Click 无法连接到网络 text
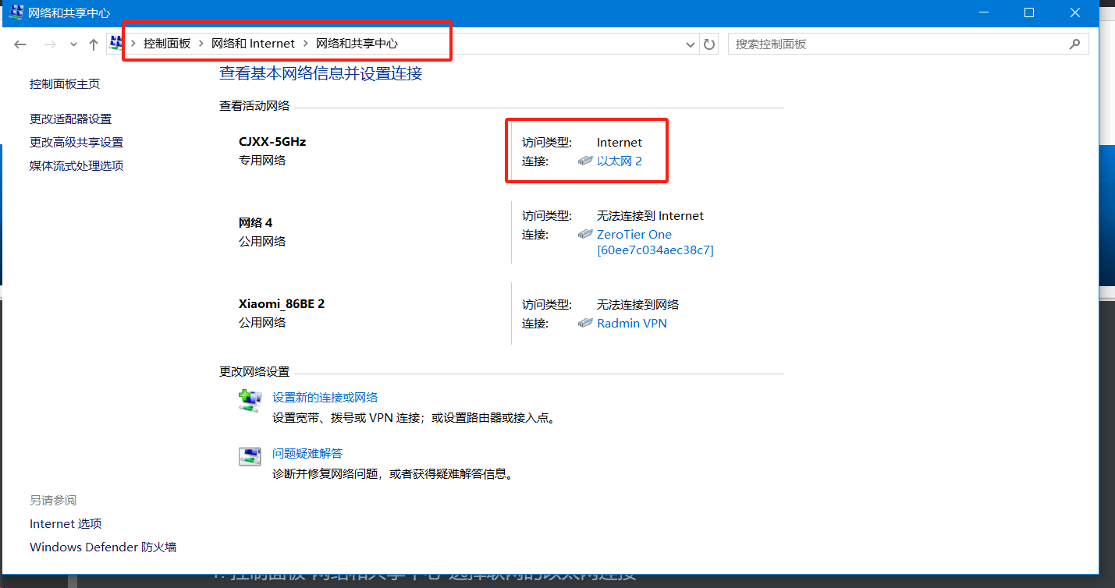The height and width of the screenshot is (588, 1115). (637, 305)
